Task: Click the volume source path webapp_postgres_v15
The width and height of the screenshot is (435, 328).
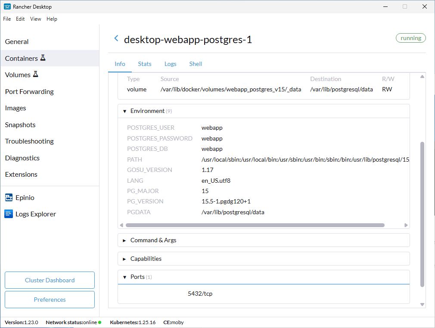Action: [230, 89]
